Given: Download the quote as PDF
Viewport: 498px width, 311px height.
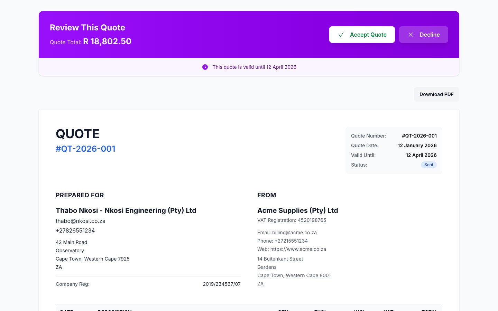Looking at the screenshot, I should (436, 94).
